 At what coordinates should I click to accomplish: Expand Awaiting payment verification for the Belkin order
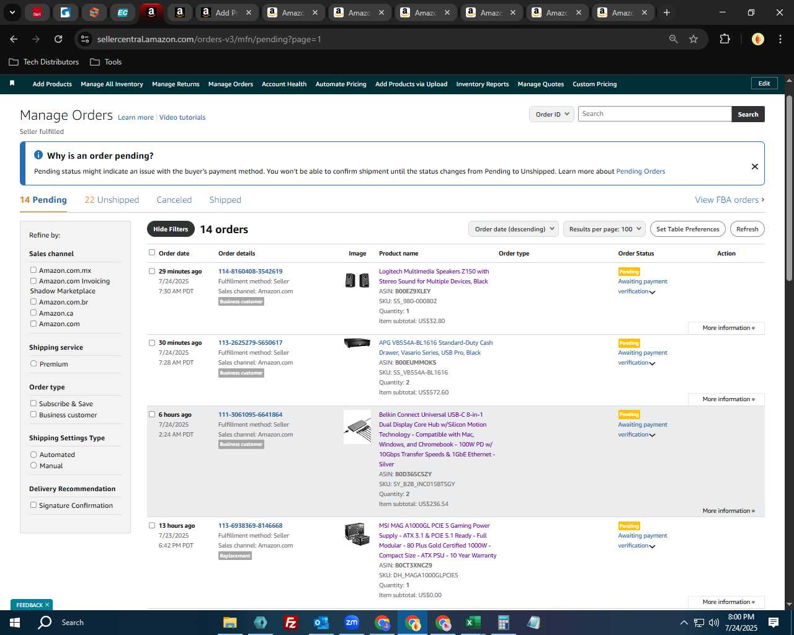click(x=643, y=429)
